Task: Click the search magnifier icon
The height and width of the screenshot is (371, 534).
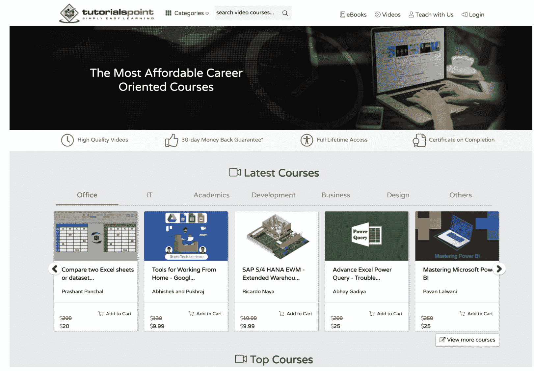Action: (x=285, y=13)
